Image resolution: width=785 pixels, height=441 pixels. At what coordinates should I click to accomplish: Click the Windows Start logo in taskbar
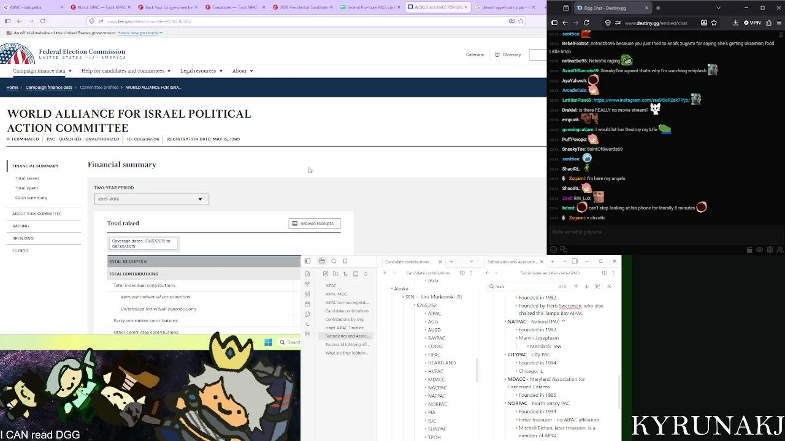[268, 342]
